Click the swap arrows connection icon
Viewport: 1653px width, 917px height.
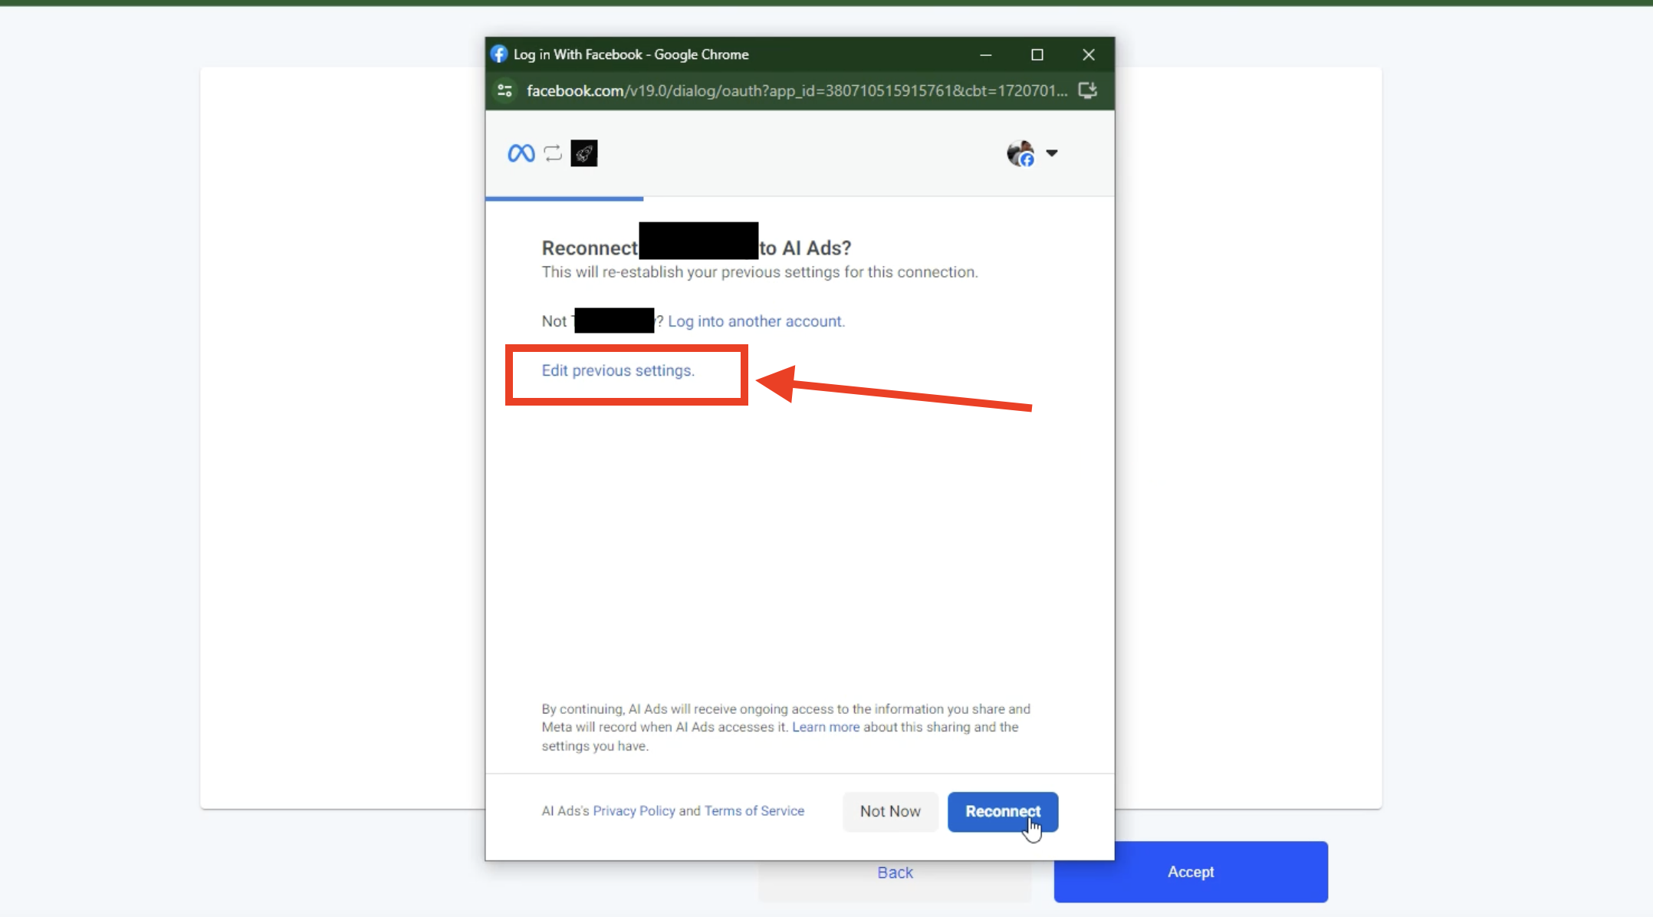[x=553, y=153]
